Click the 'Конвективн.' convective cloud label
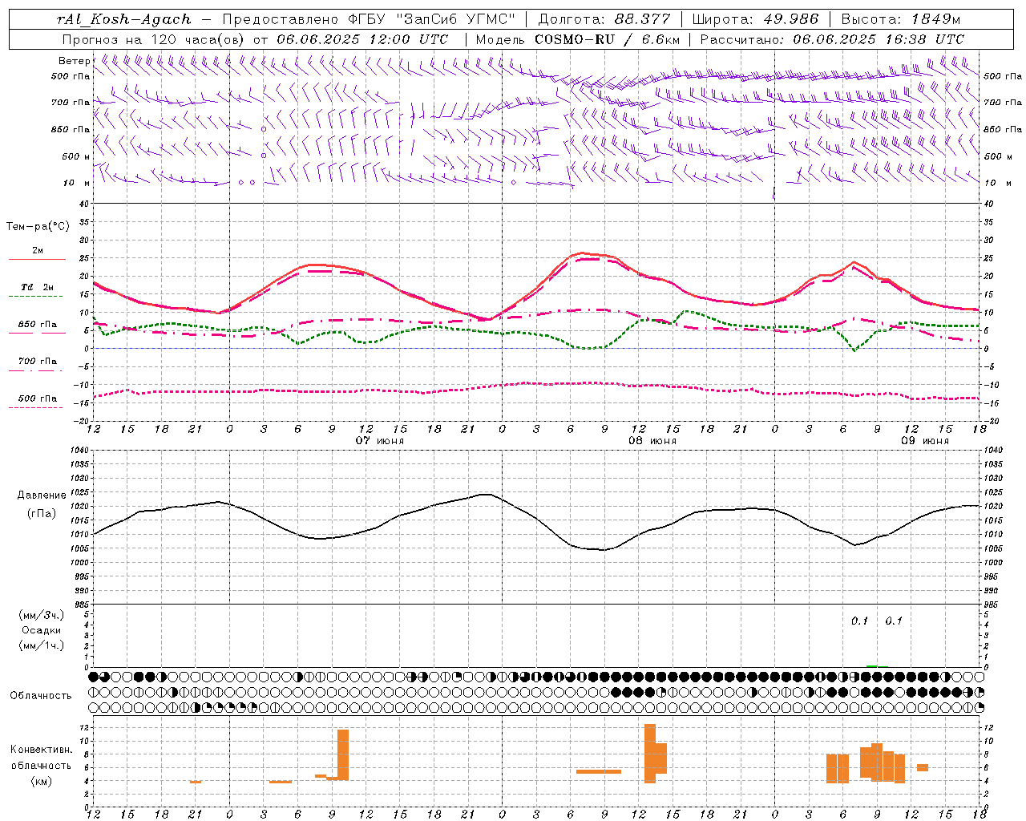The height and width of the screenshot is (821, 1026). [41, 750]
